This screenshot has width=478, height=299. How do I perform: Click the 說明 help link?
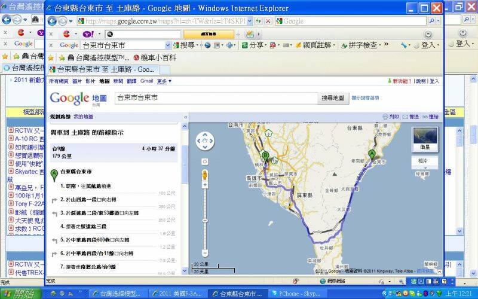pyautogui.click(x=421, y=81)
